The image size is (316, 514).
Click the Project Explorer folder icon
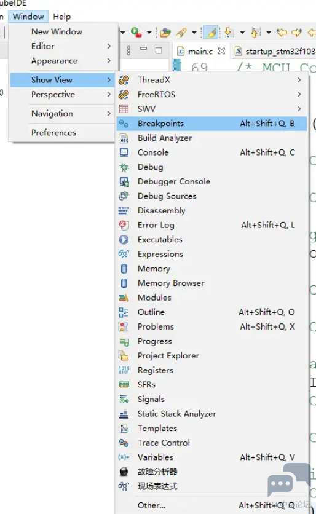tap(124, 355)
